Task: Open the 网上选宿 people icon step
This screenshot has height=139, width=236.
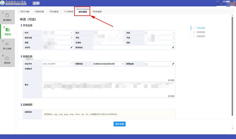Action: coord(7,45)
